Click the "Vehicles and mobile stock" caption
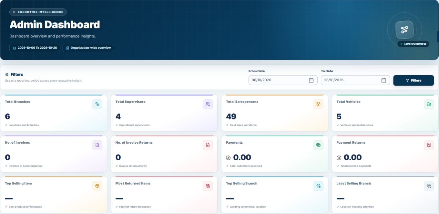 coord(357,125)
